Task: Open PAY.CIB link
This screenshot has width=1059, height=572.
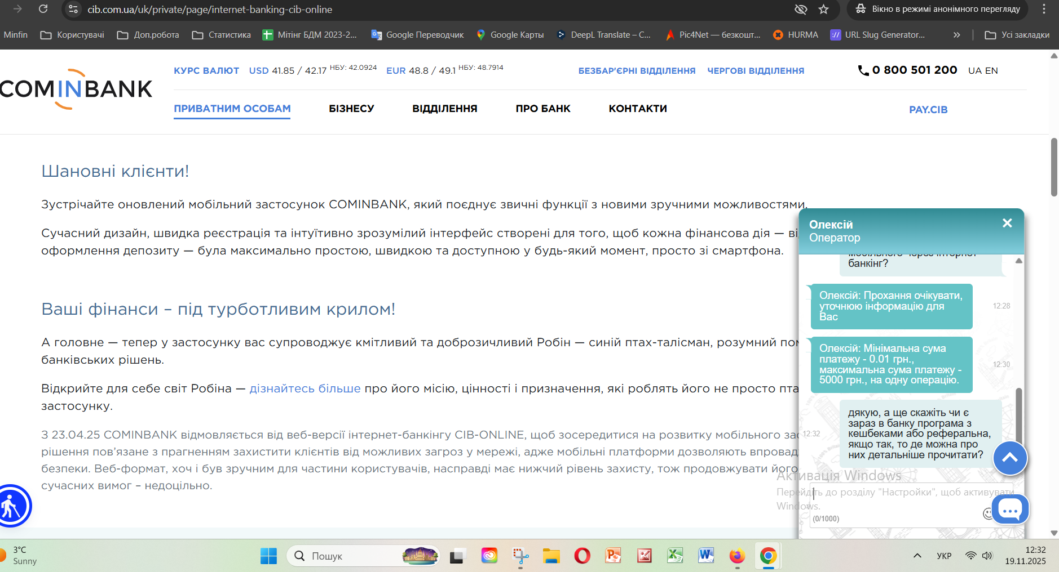Action: [928, 110]
